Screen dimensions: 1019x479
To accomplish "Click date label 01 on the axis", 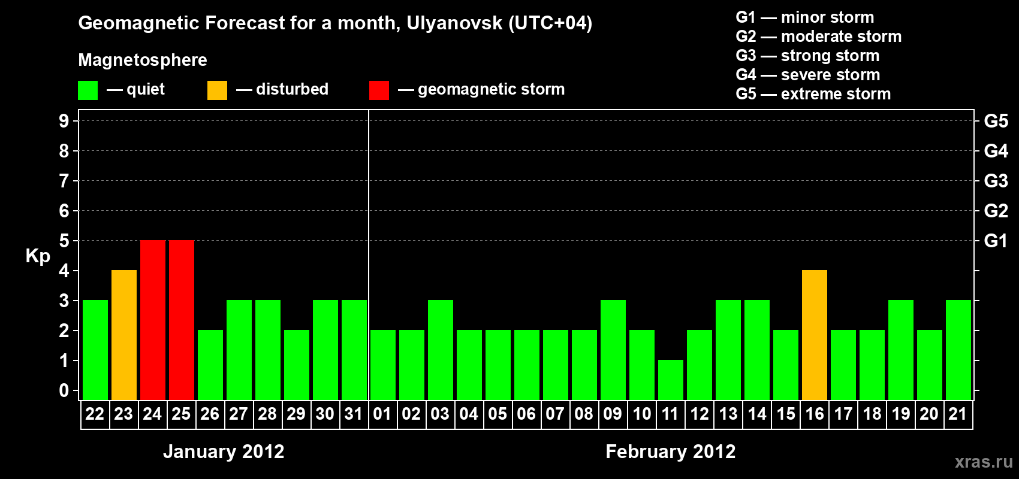I will coord(382,414).
